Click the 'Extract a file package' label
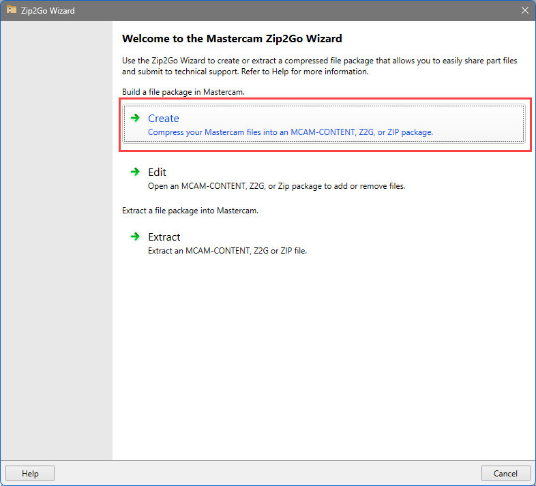The width and height of the screenshot is (536, 486). 190,211
